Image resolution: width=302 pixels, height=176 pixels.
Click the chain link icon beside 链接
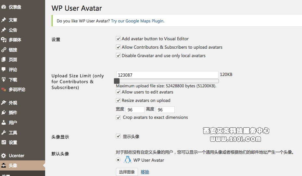(x=4, y=50)
